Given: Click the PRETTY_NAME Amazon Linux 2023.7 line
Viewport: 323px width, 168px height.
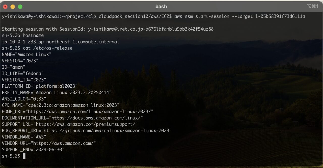Looking at the screenshot, I should [57, 92].
